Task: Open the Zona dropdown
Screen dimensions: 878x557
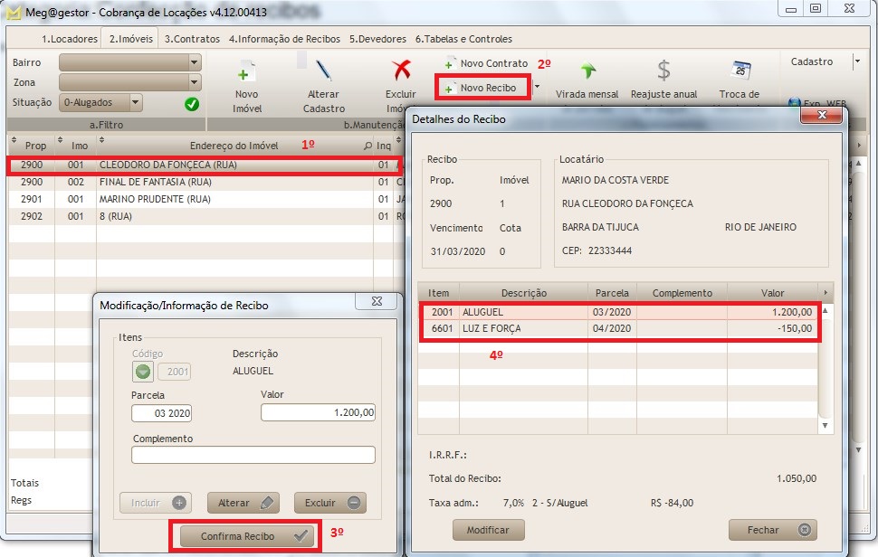Action: (x=195, y=82)
